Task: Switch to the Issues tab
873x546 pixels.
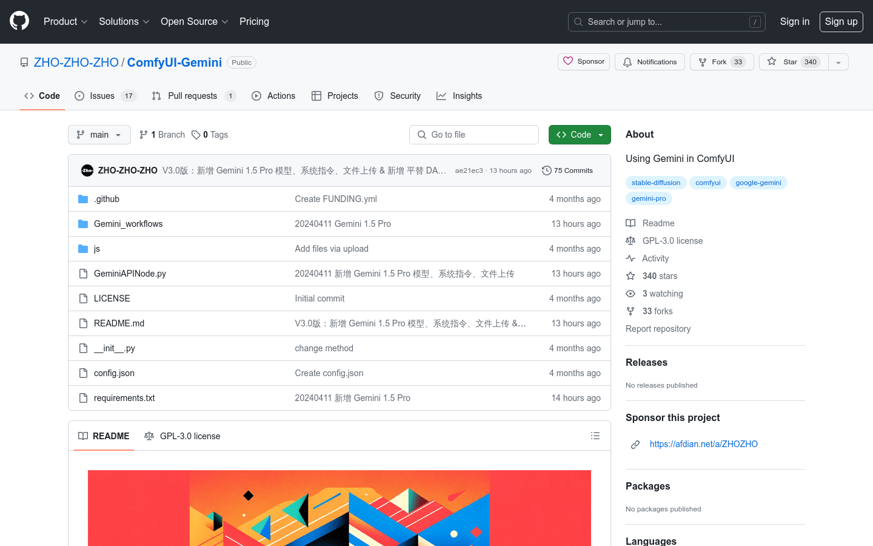Action: pyautogui.click(x=105, y=96)
